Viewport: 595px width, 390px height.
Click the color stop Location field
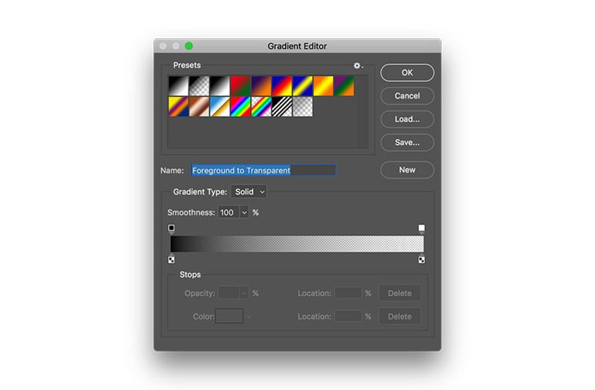tap(348, 317)
